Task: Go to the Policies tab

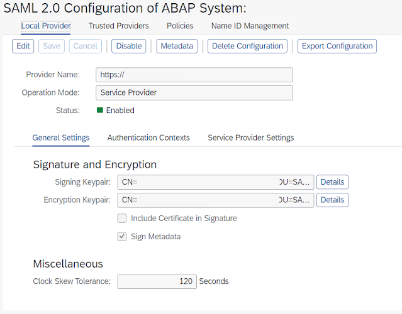Action: 180,26
